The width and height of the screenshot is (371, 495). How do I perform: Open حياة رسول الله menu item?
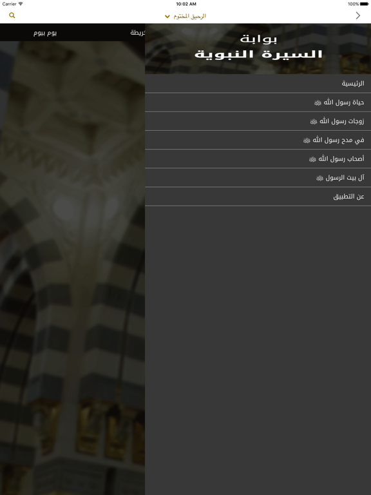point(258,102)
